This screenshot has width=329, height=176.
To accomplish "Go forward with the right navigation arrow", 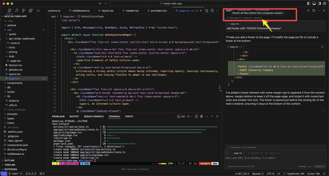I will click(105, 4).
